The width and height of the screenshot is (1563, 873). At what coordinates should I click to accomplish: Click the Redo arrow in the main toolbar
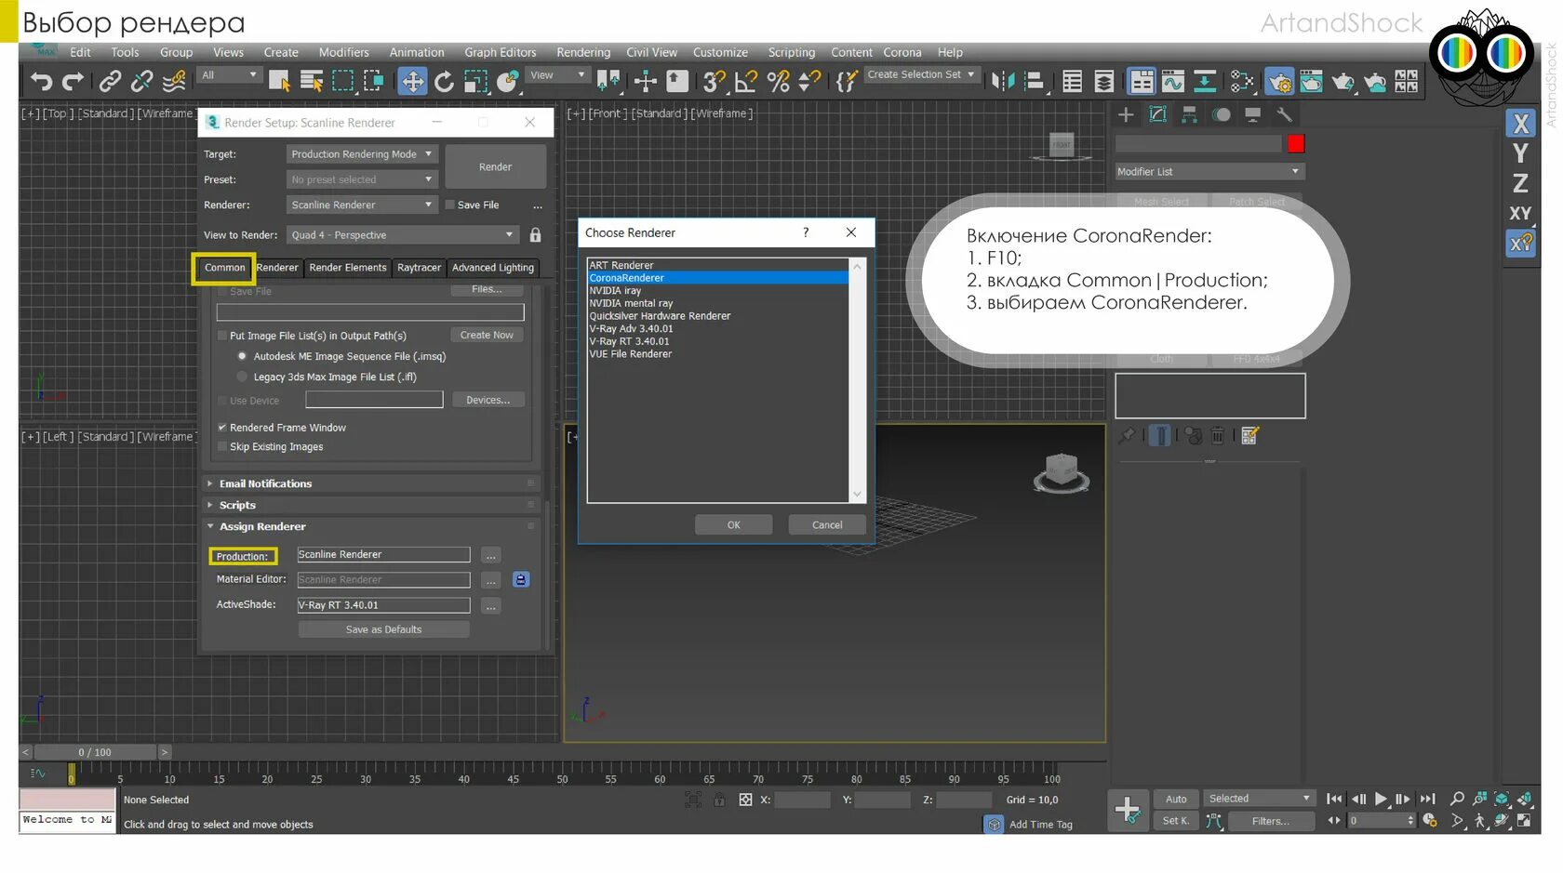tap(73, 82)
